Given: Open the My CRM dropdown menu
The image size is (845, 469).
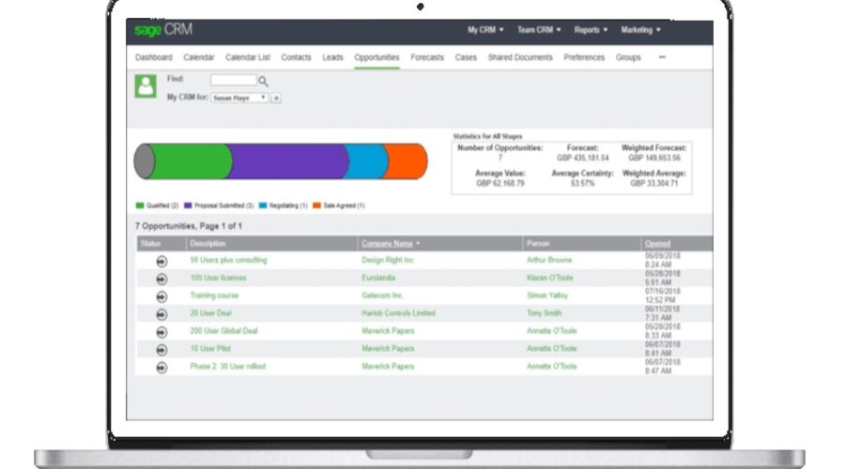Looking at the screenshot, I should (x=485, y=30).
